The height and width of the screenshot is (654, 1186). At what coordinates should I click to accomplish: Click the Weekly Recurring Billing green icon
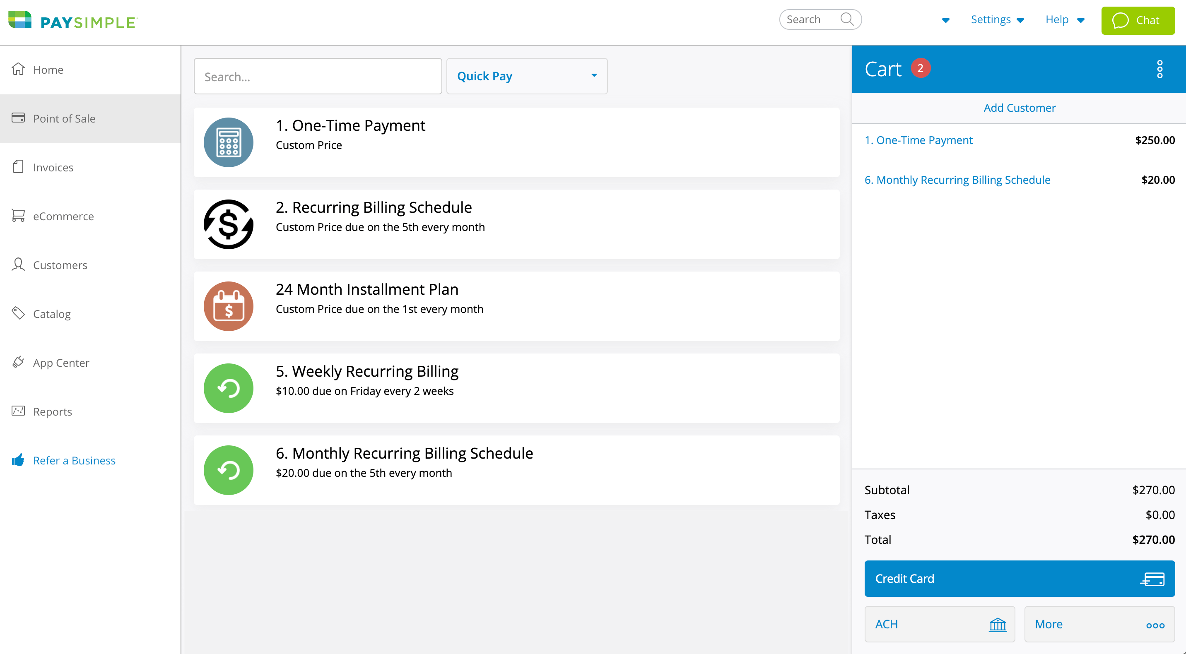point(228,388)
